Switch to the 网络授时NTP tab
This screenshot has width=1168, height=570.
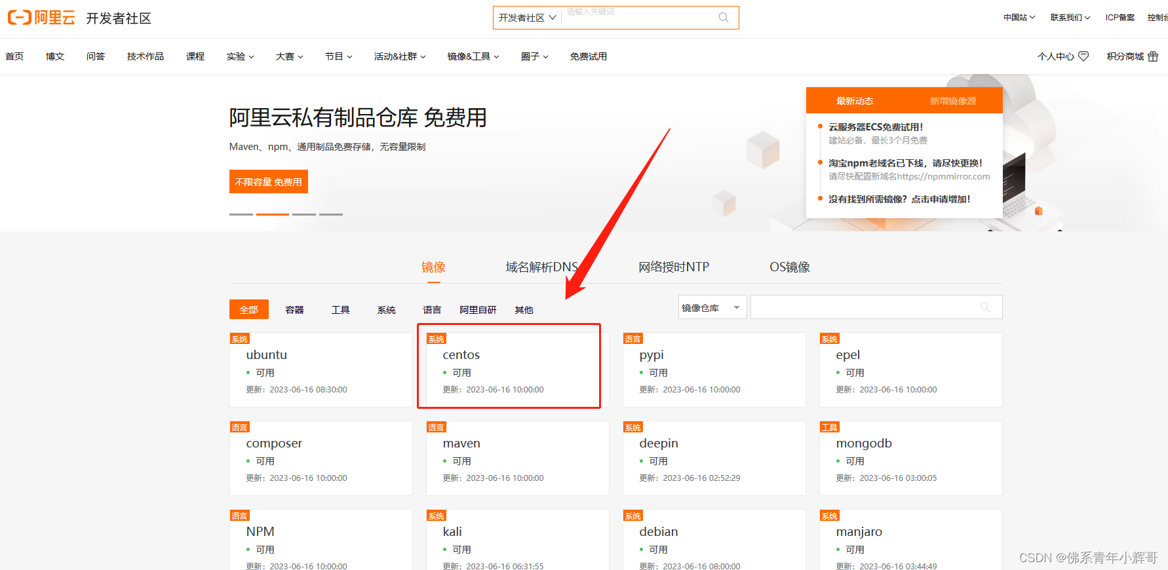coord(674,267)
